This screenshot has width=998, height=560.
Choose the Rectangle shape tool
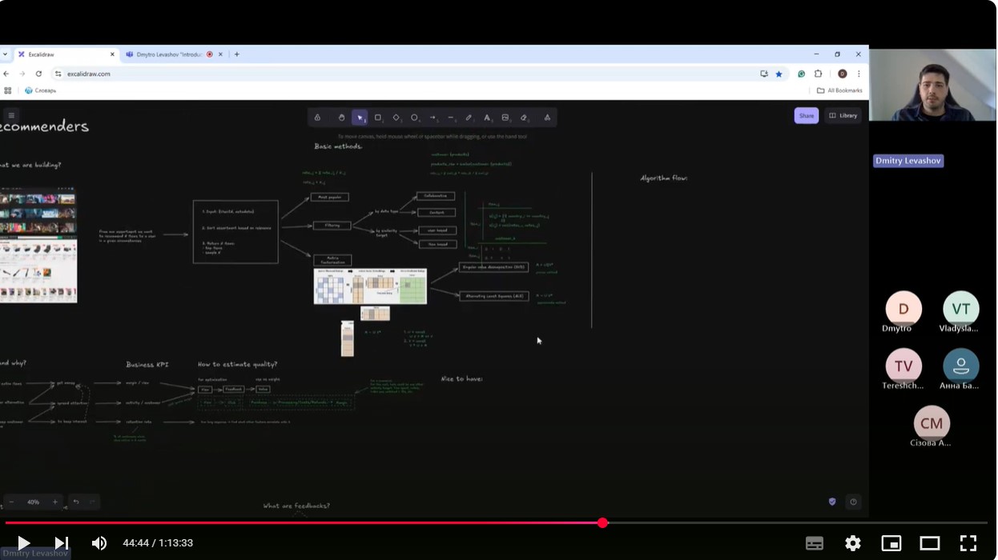tap(378, 118)
